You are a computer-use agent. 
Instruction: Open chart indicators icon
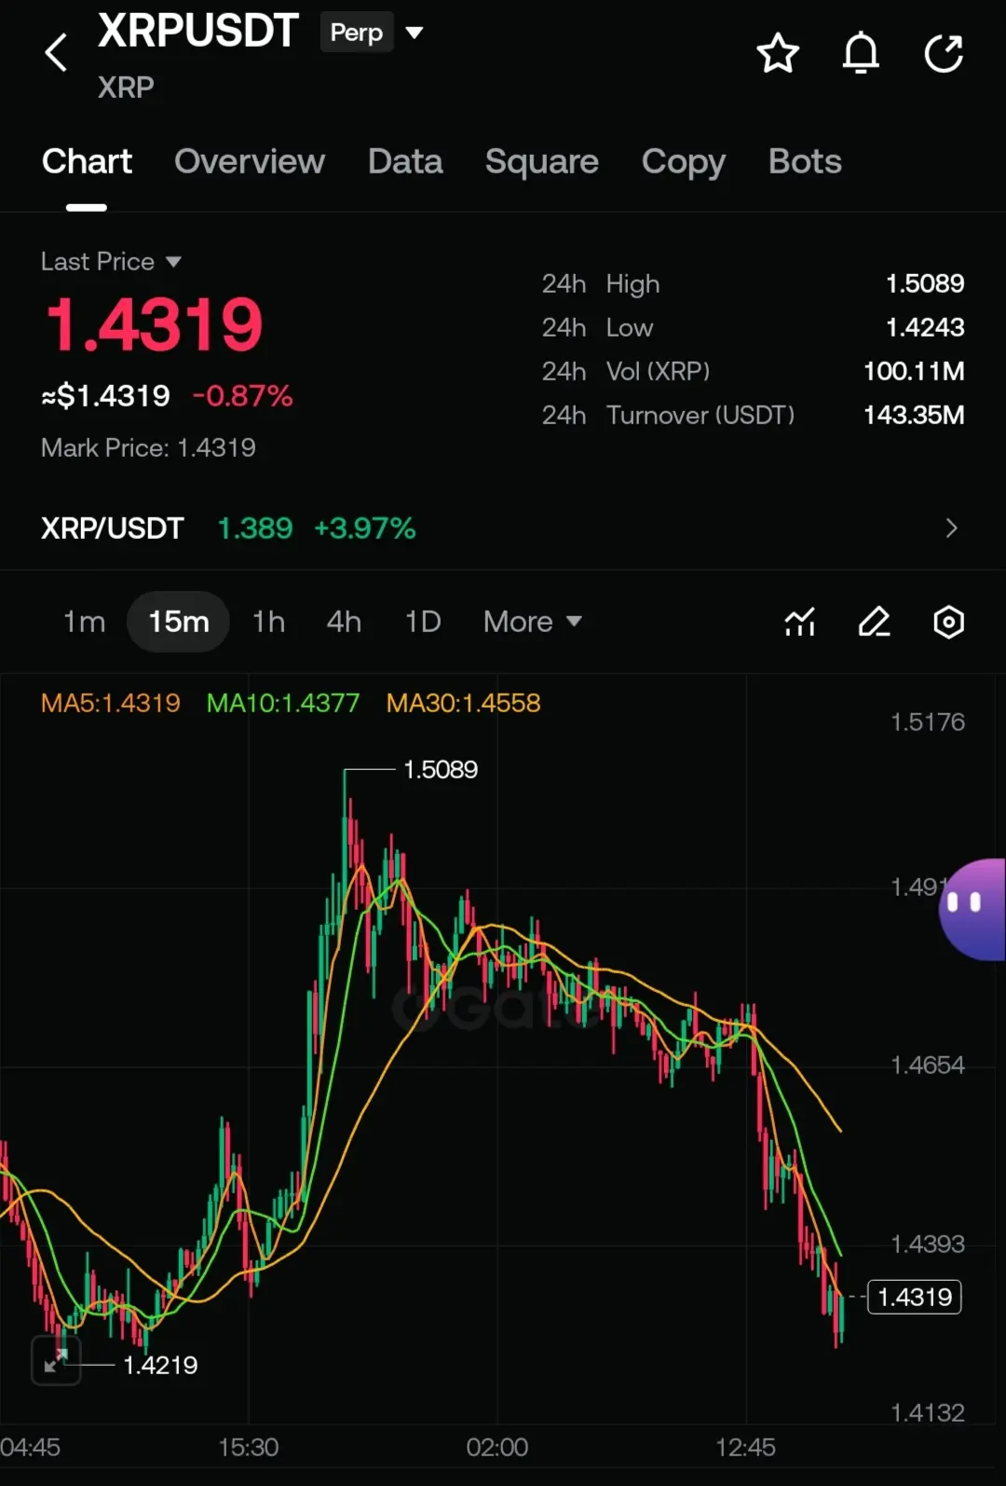(800, 622)
